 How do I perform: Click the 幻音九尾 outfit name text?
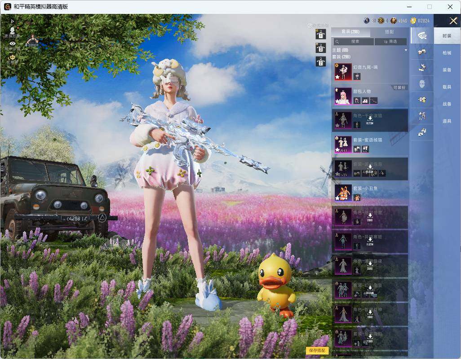pos(365,67)
